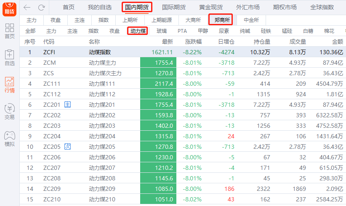Choose the 玻璃 product filter

[162, 31]
